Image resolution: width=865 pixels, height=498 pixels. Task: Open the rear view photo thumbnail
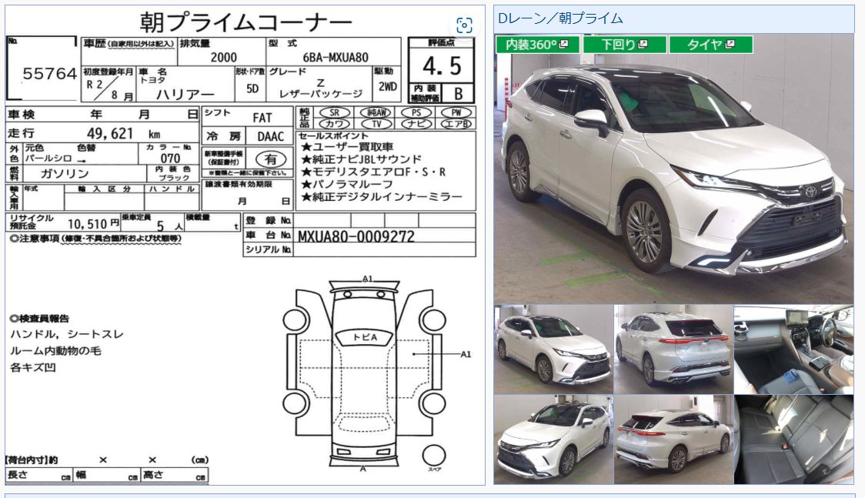[x=673, y=346]
